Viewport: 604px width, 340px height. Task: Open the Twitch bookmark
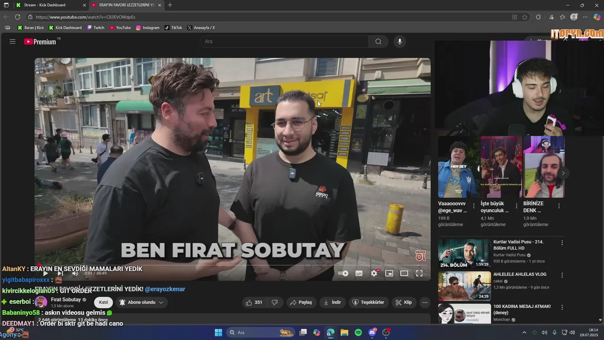click(x=96, y=28)
